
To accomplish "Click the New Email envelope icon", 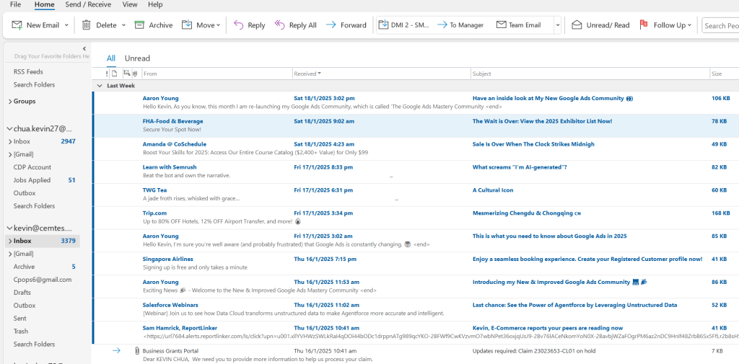I will coord(17,25).
